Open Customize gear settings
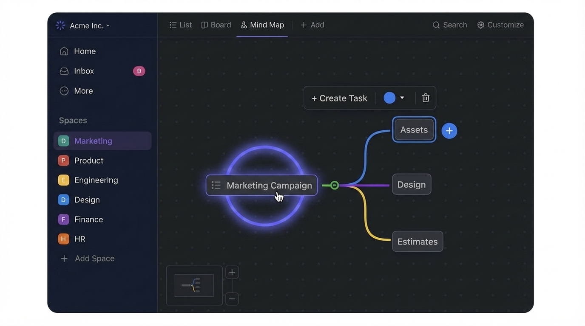 [x=500, y=25]
